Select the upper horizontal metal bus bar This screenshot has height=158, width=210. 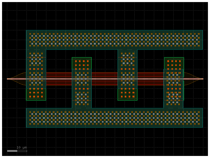114,40
